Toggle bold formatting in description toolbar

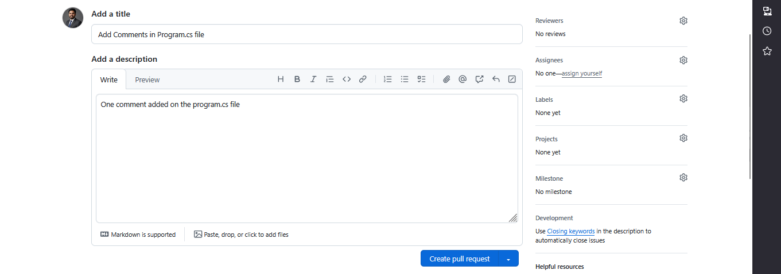click(297, 80)
